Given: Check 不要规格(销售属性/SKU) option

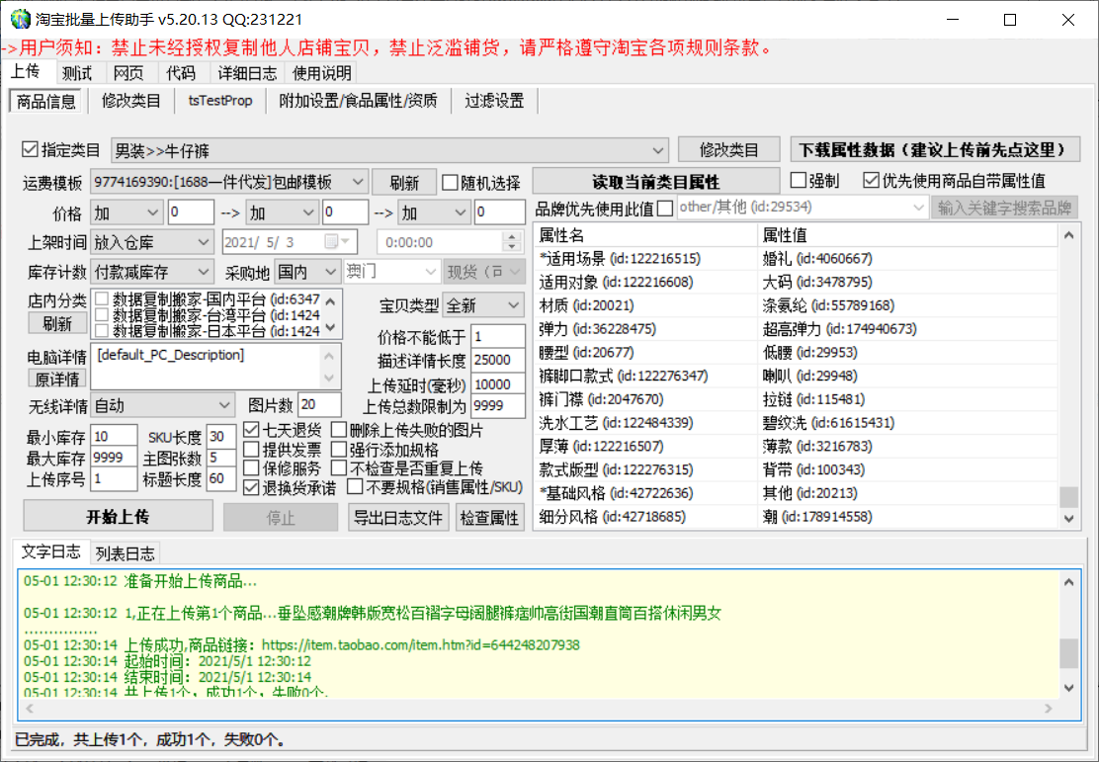Looking at the screenshot, I should pos(356,486).
